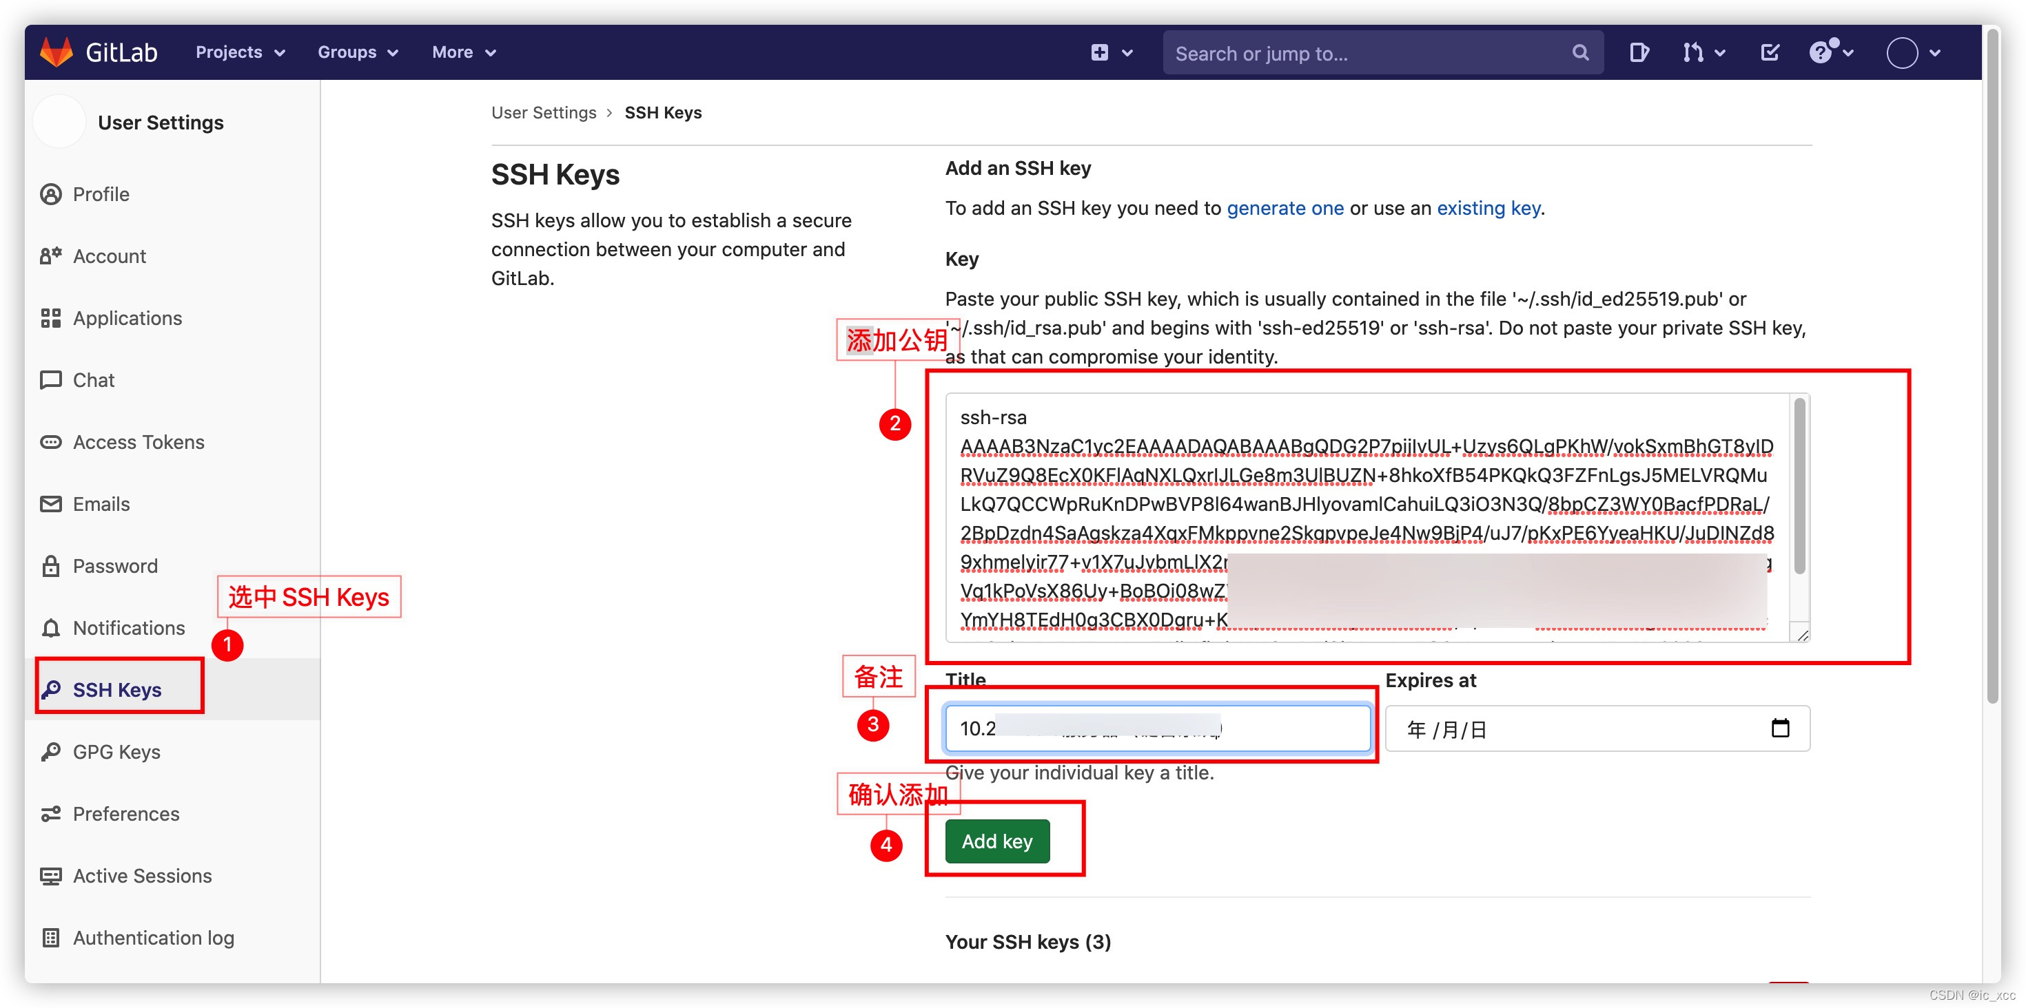Image resolution: width=2026 pixels, height=1008 pixels.
Task: Click the Merge requests icon
Action: click(1694, 53)
